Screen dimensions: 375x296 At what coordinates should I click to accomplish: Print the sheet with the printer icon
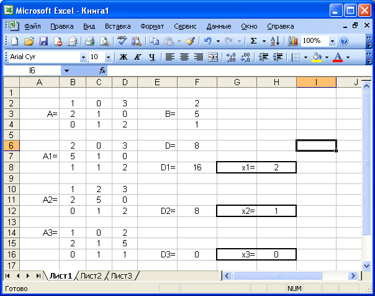[90, 41]
